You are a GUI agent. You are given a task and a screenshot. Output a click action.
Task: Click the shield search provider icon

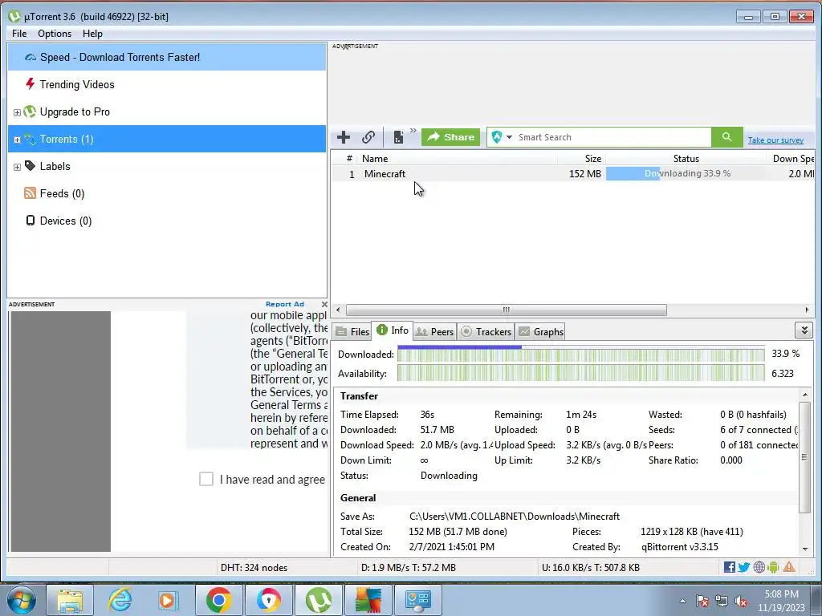(497, 137)
